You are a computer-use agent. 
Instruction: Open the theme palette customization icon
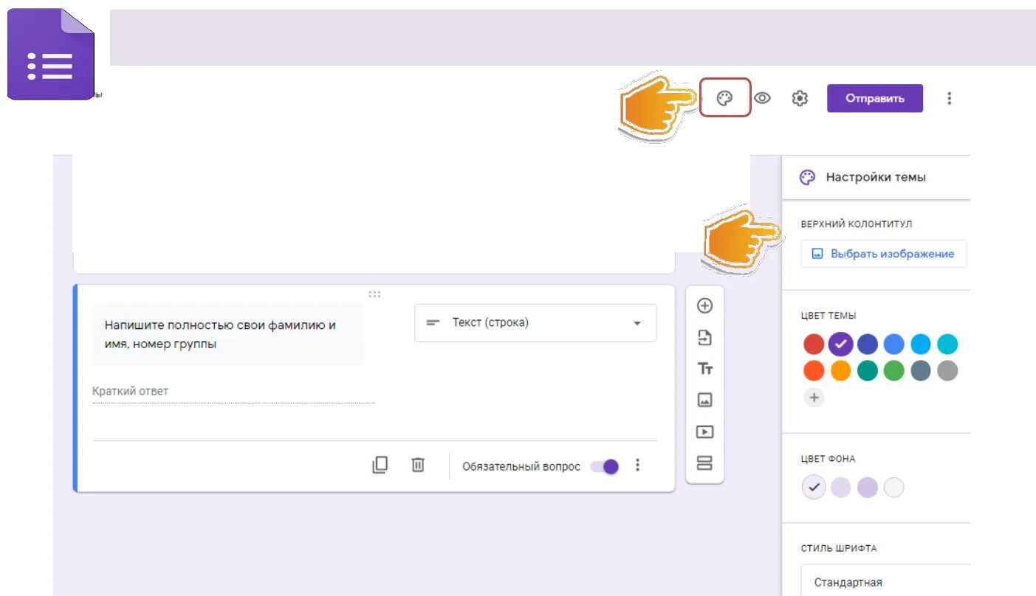click(725, 98)
